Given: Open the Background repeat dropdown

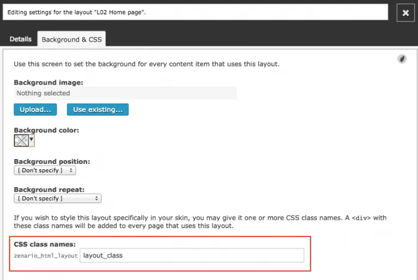Looking at the screenshot, I should pyautogui.click(x=57, y=198).
